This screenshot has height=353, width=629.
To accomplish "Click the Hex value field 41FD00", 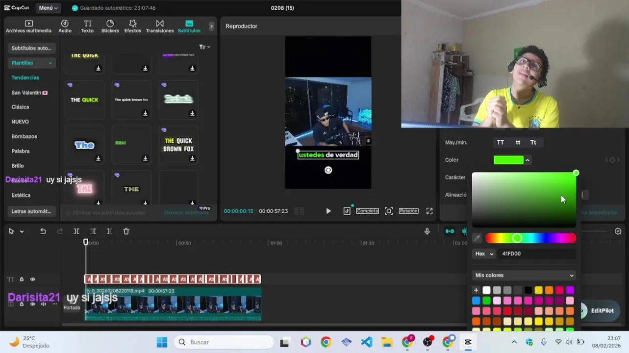I will click(537, 253).
